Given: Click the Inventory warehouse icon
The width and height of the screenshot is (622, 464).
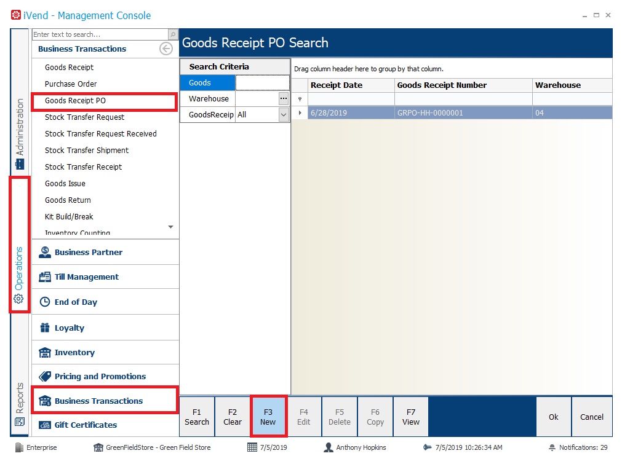Looking at the screenshot, I should click(45, 352).
